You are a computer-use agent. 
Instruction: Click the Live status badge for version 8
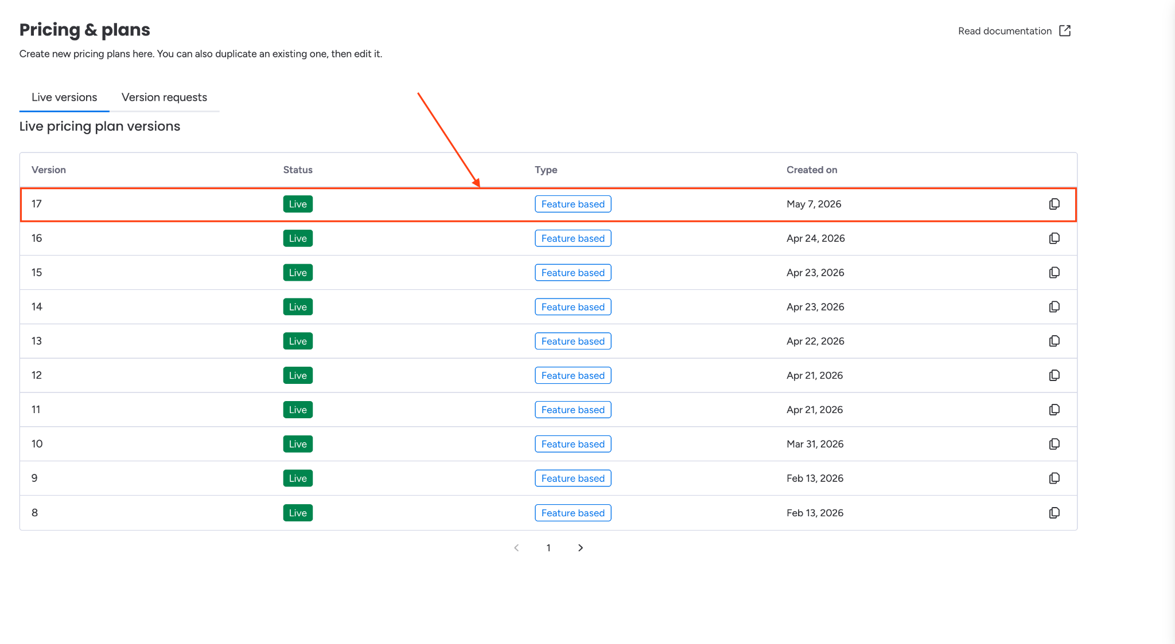(298, 513)
